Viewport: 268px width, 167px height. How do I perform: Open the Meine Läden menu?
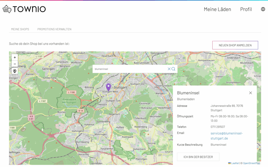point(217,9)
